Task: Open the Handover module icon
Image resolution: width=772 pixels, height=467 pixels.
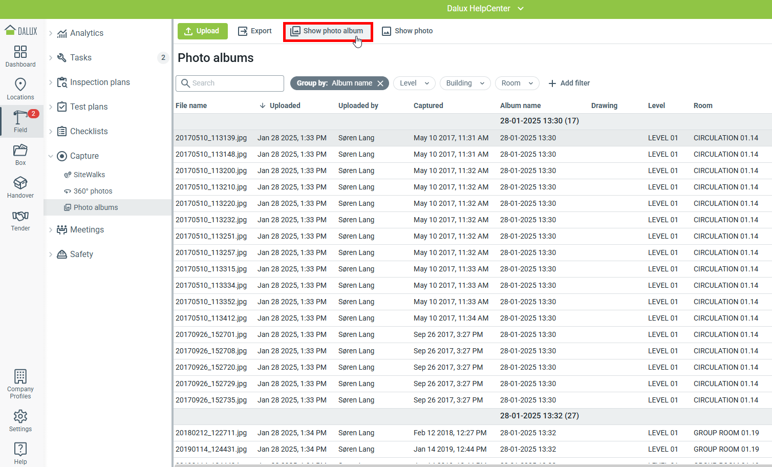Action: pos(20,183)
